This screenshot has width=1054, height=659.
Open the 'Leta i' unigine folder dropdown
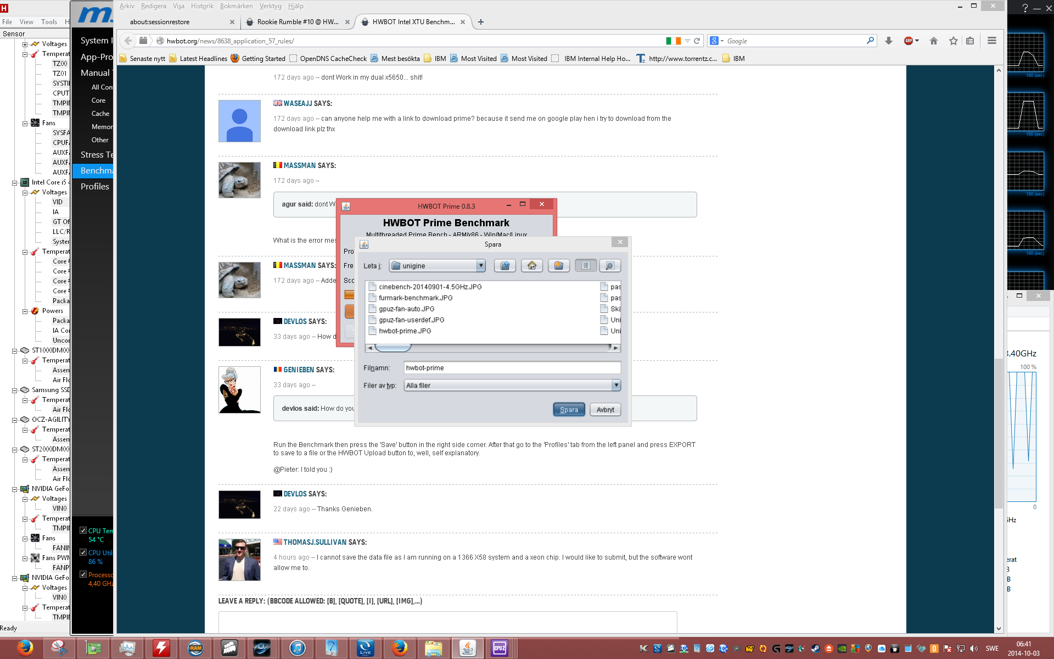(x=481, y=266)
